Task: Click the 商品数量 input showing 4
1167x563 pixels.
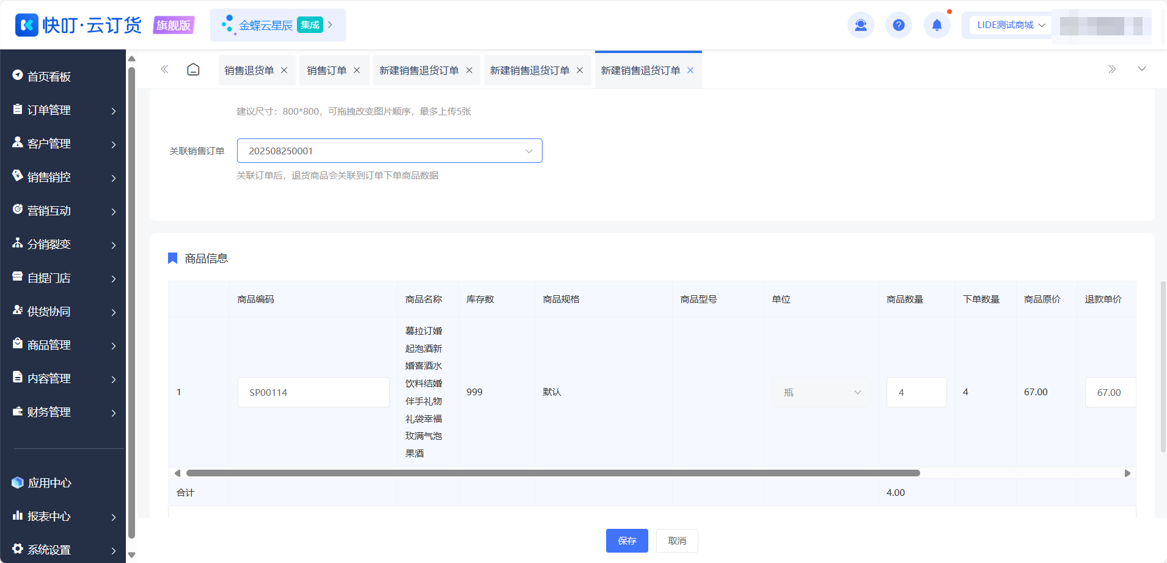Action: click(916, 392)
